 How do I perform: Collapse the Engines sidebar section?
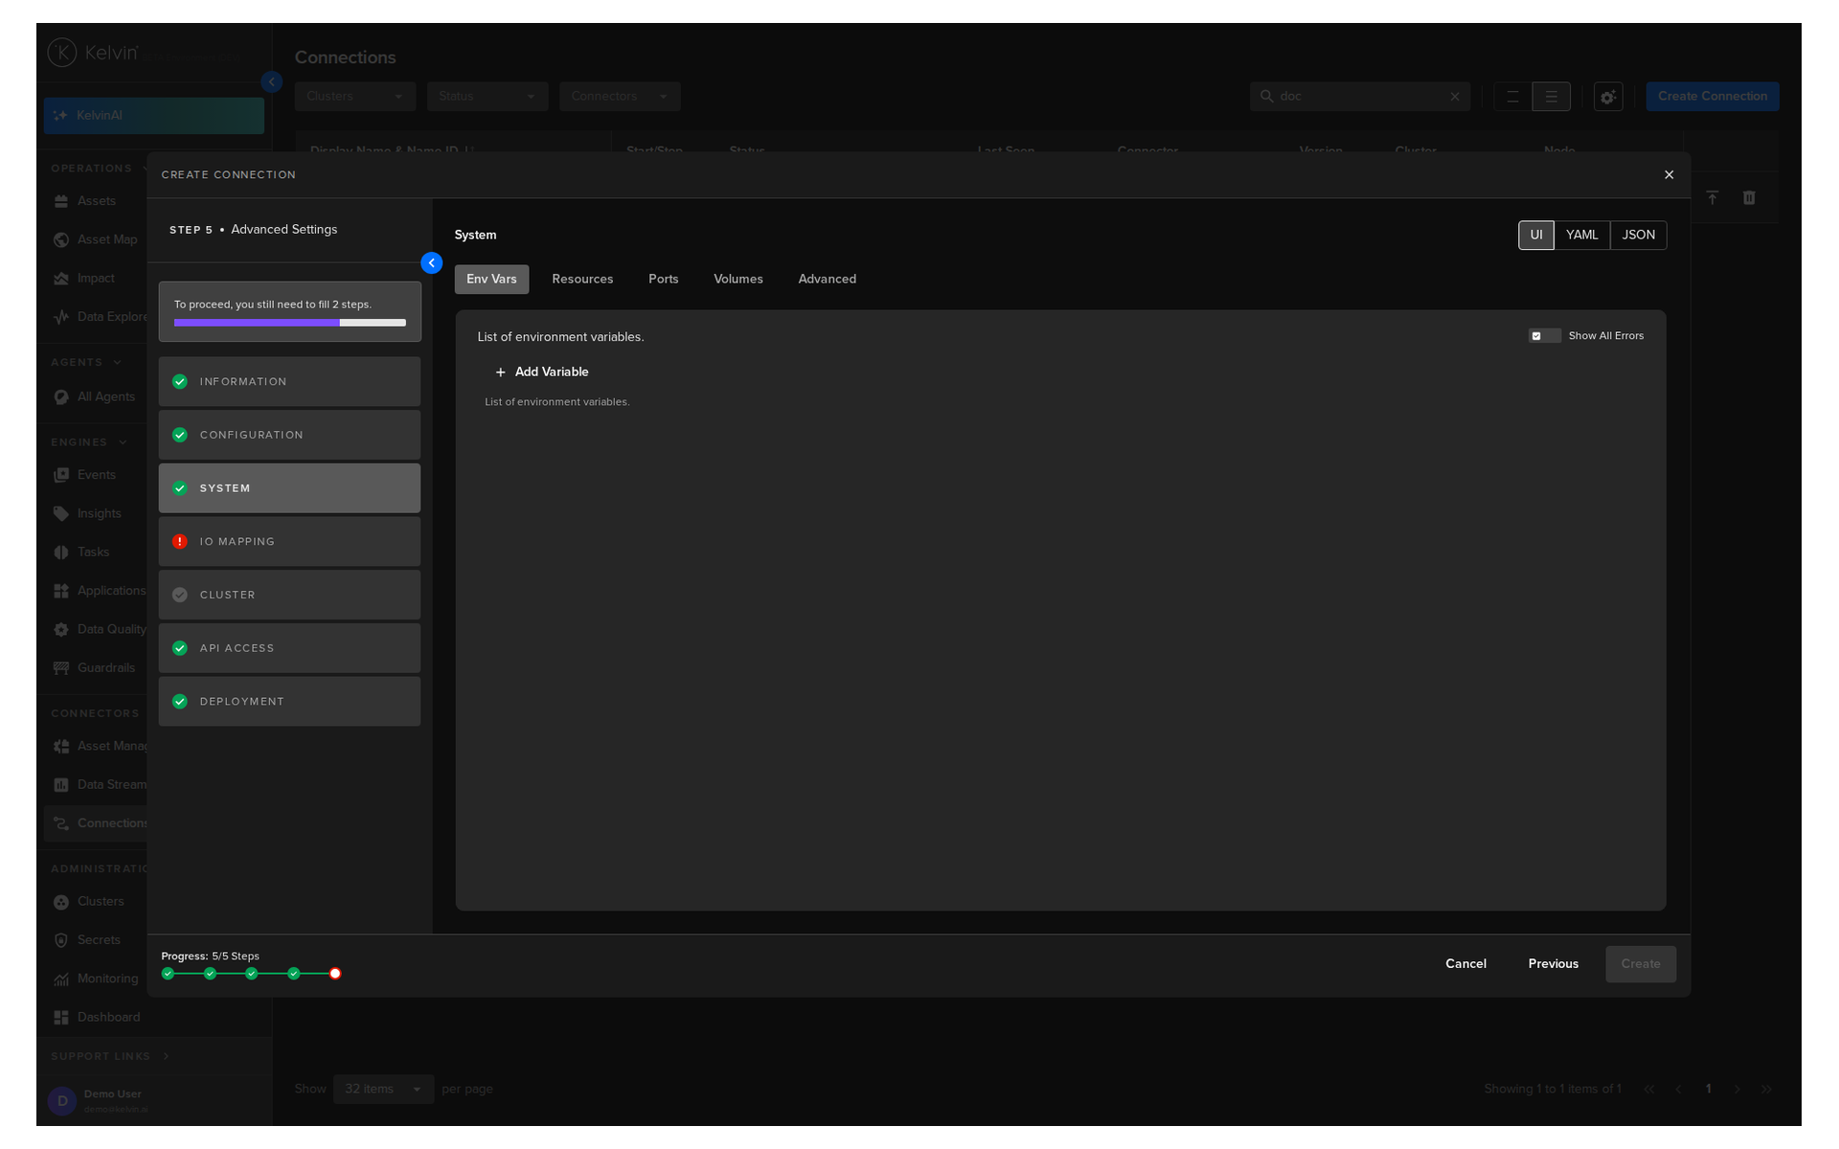[x=89, y=442]
